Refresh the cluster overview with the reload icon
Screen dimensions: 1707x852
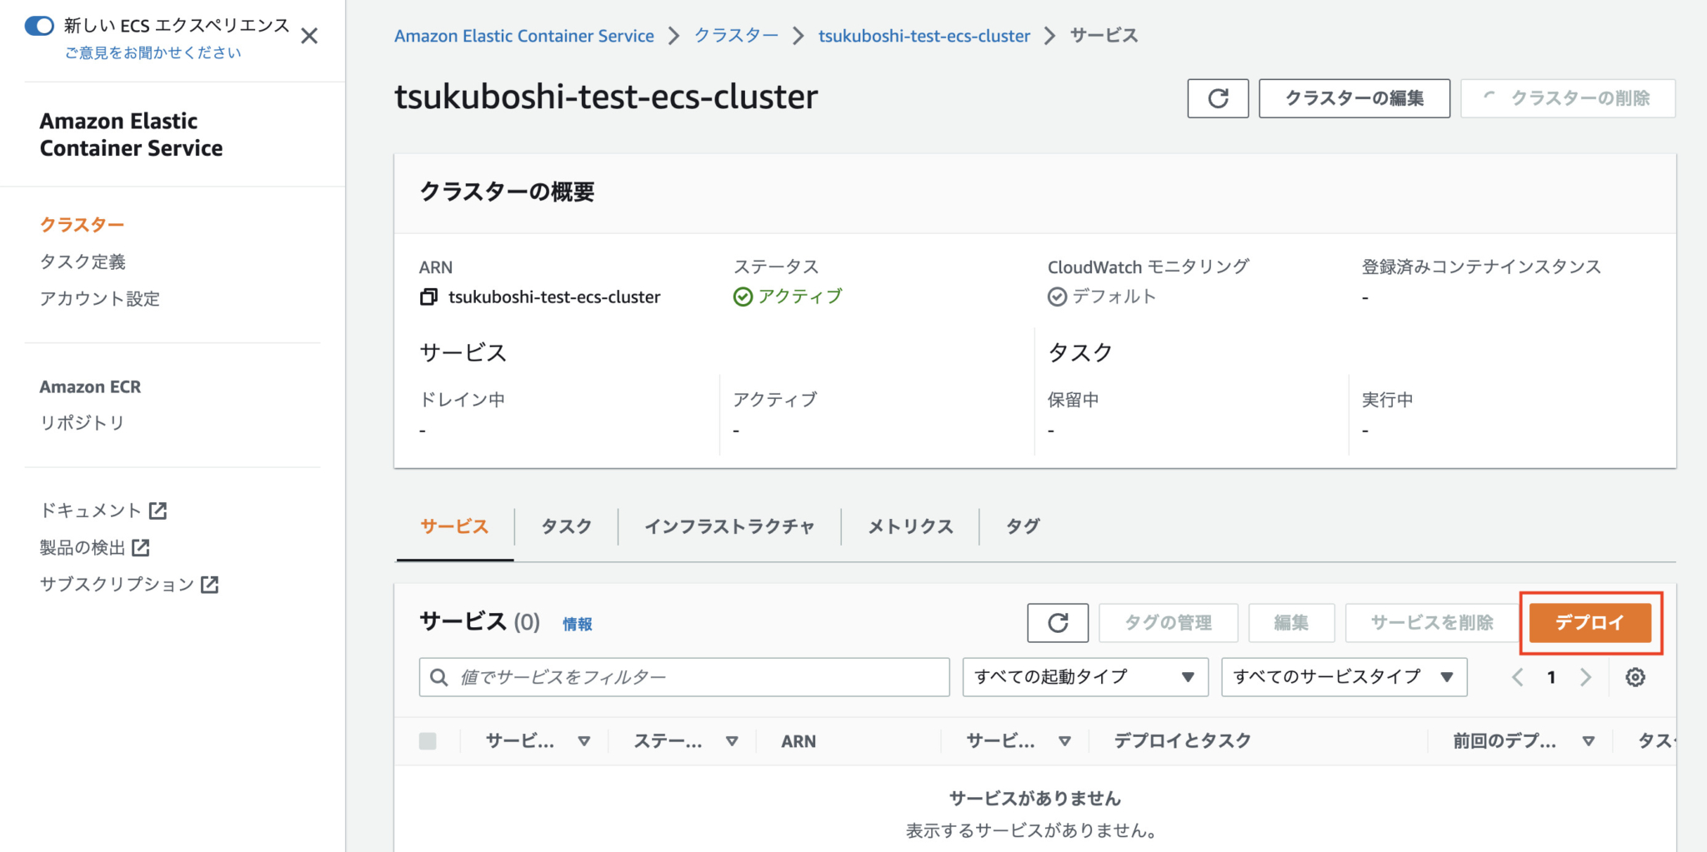tap(1218, 98)
